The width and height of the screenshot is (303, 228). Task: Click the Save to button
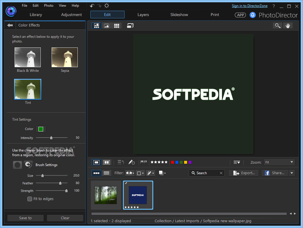pyautogui.click(x=25, y=218)
